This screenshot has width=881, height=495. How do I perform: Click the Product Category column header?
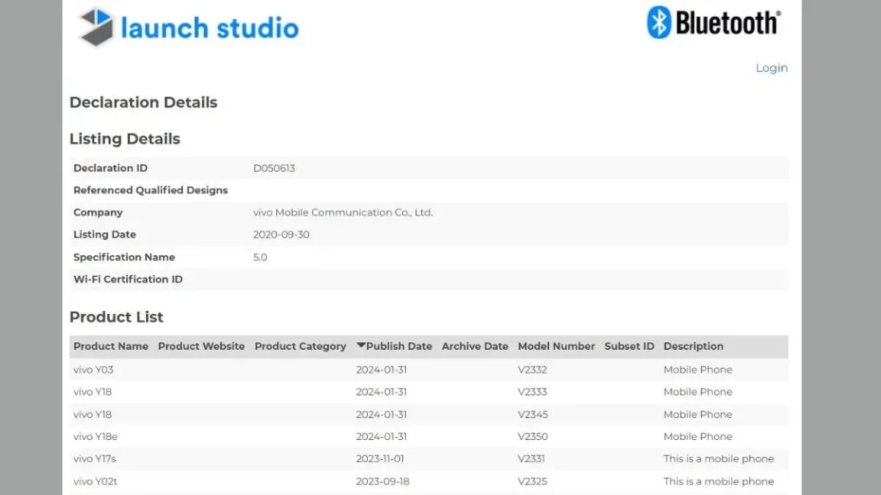(300, 346)
